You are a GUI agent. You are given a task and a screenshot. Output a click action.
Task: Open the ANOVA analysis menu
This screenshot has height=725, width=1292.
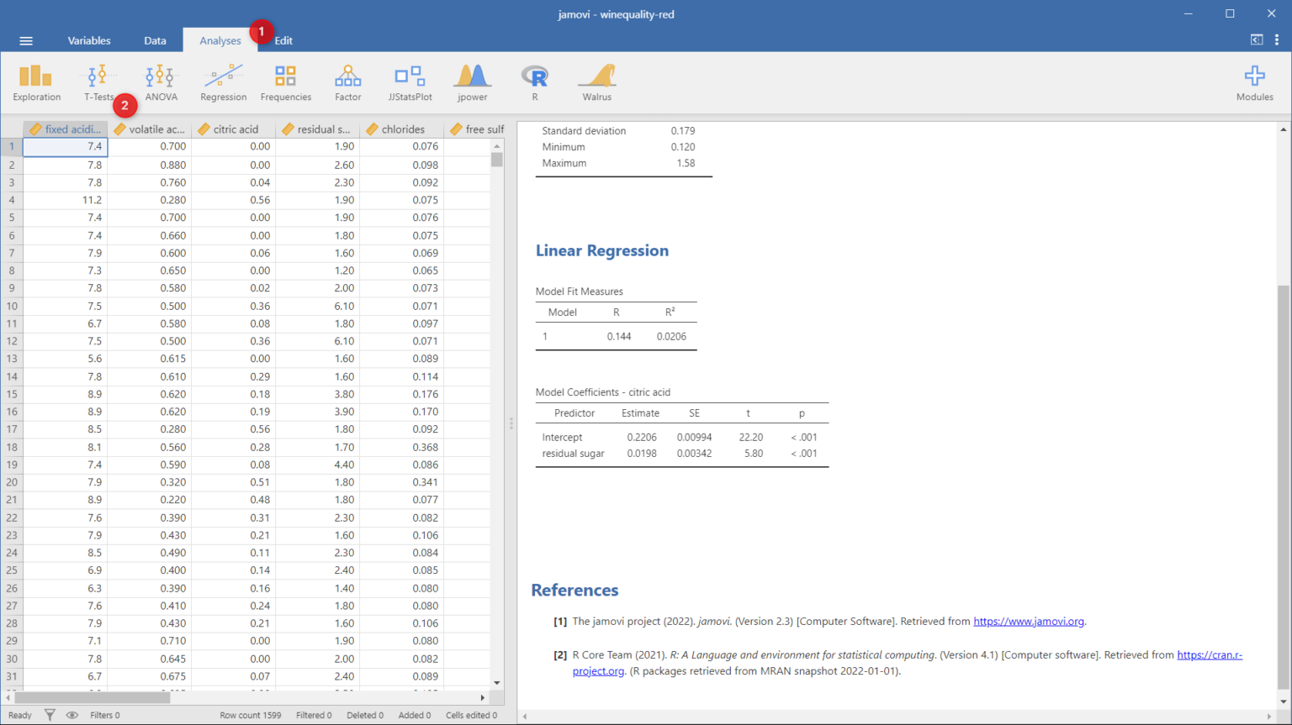161,83
